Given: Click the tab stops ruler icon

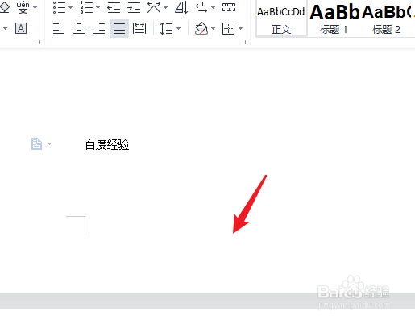Looking at the screenshot, I should point(229,7).
